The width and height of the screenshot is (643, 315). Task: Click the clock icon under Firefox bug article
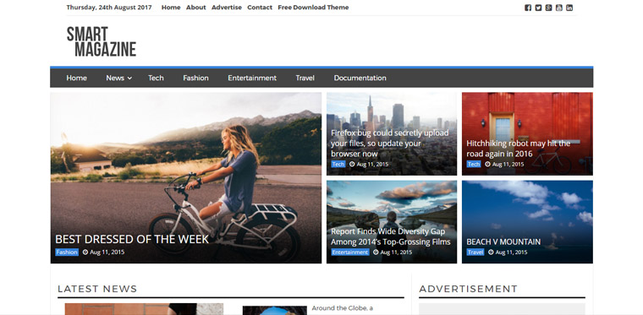tap(352, 164)
